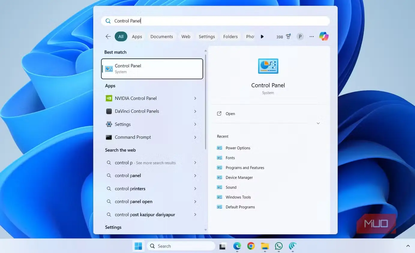Open Power Options from the Recent list

[x=238, y=148]
